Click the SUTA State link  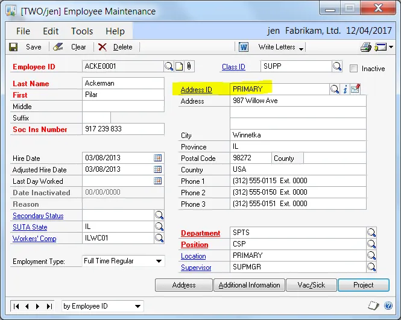(x=30, y=227)
